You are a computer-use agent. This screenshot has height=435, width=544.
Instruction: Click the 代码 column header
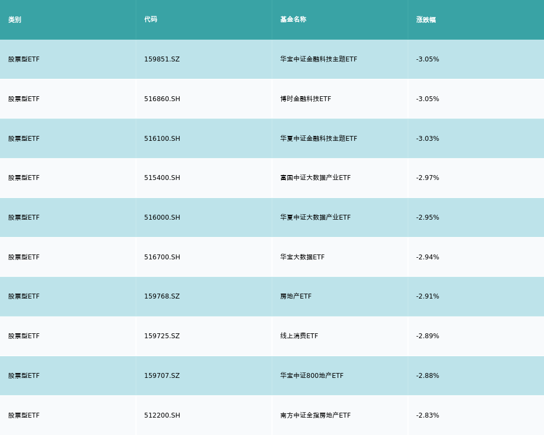coord(151,20)
